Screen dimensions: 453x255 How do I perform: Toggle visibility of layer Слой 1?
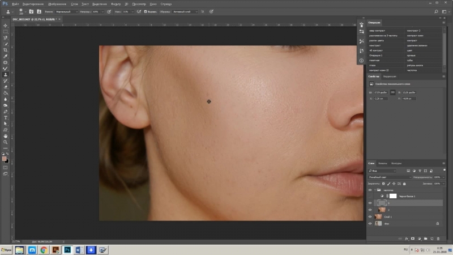coord(370,216)
